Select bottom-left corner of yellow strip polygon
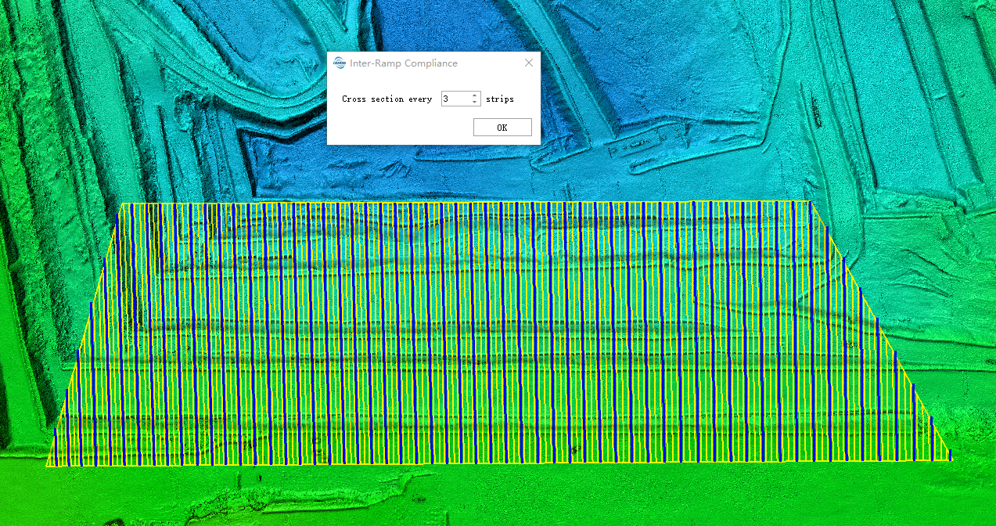996x526 pixels. pos(48,466)
